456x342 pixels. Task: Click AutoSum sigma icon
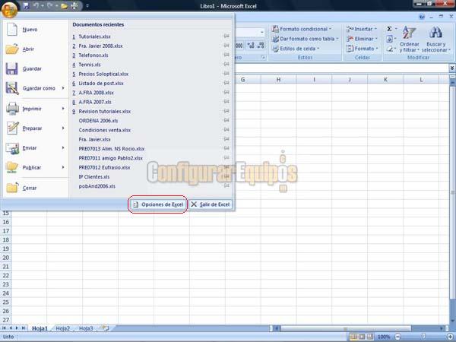(x=389, y=29)
